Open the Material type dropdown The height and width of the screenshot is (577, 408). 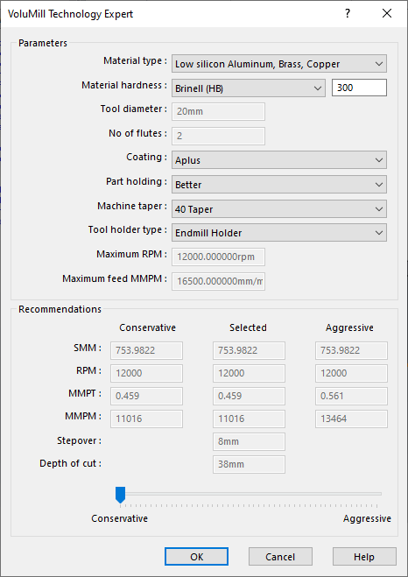point(279,64)
